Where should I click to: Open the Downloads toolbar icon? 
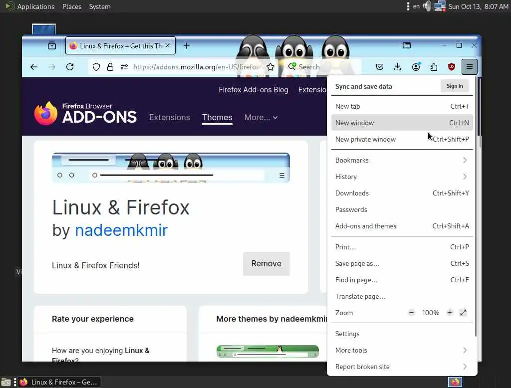coord(397,67)
